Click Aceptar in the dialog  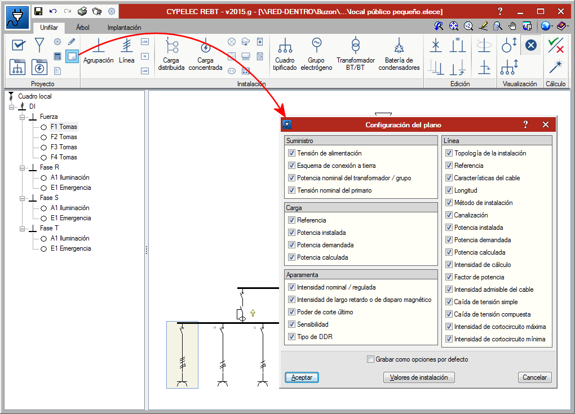(x=302, y=377)
